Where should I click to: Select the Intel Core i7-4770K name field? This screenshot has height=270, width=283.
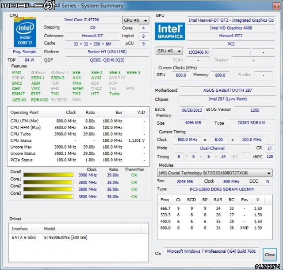(82, 20)
